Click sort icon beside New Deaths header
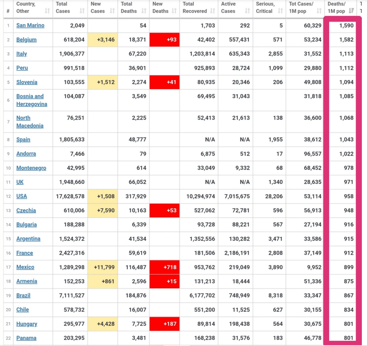Image resolution: width=367 pixels, height=346 pixels. click(174, 11)
